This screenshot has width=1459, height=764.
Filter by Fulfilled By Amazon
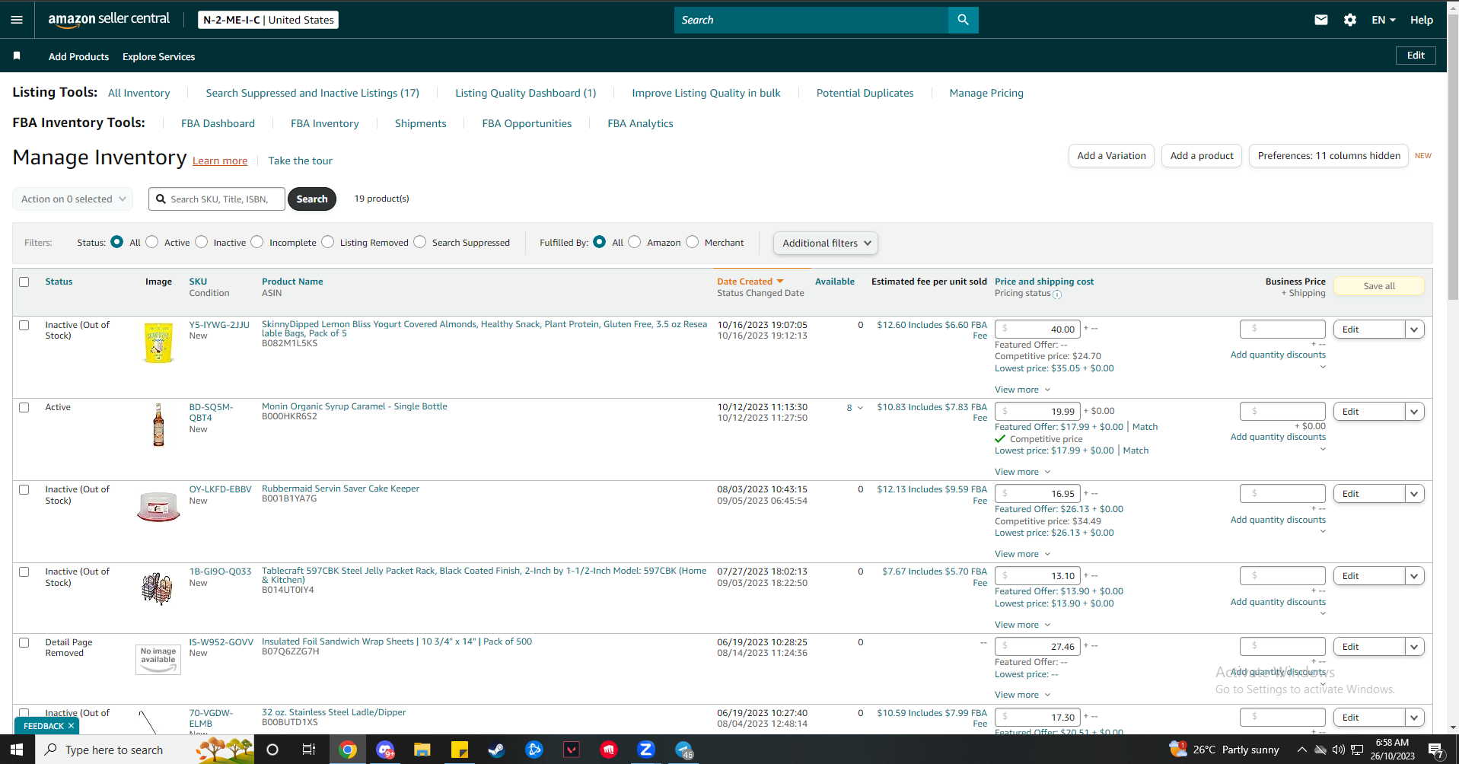coord(635,242)
